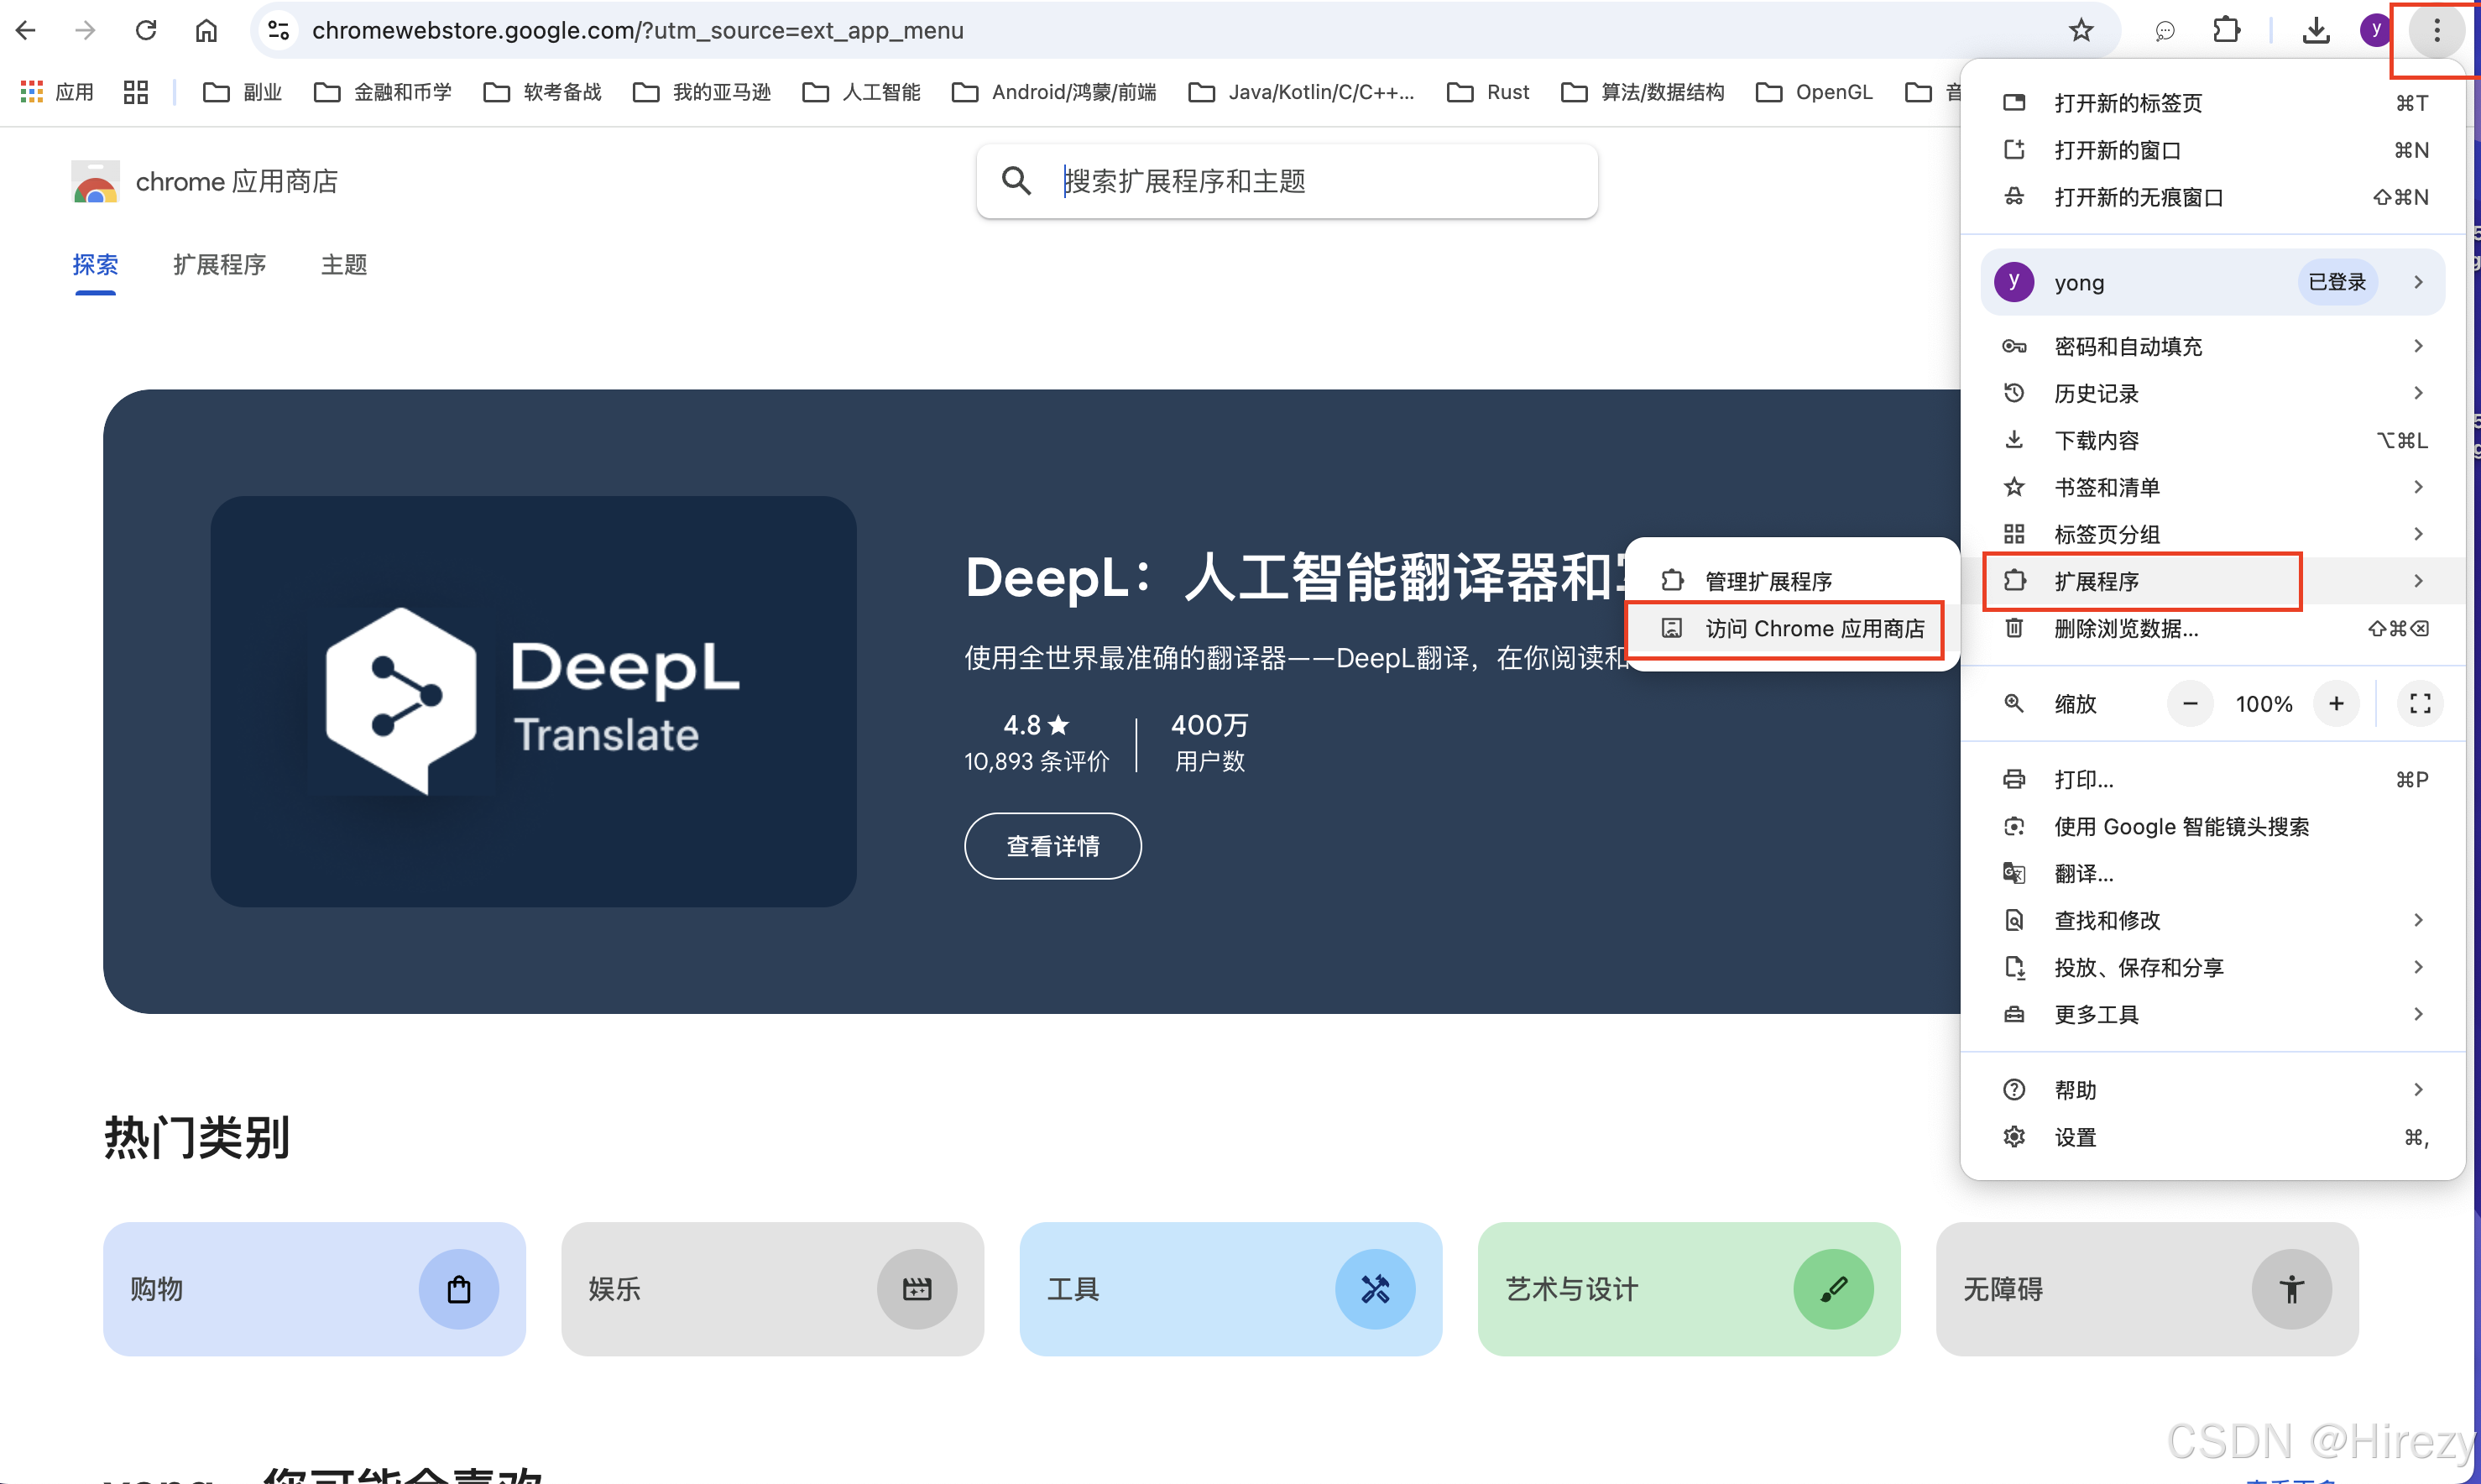2481x1484 pixels.
Task: Expand 投放、保存和分享 submenu
Action: click(x=2212, y=967)
